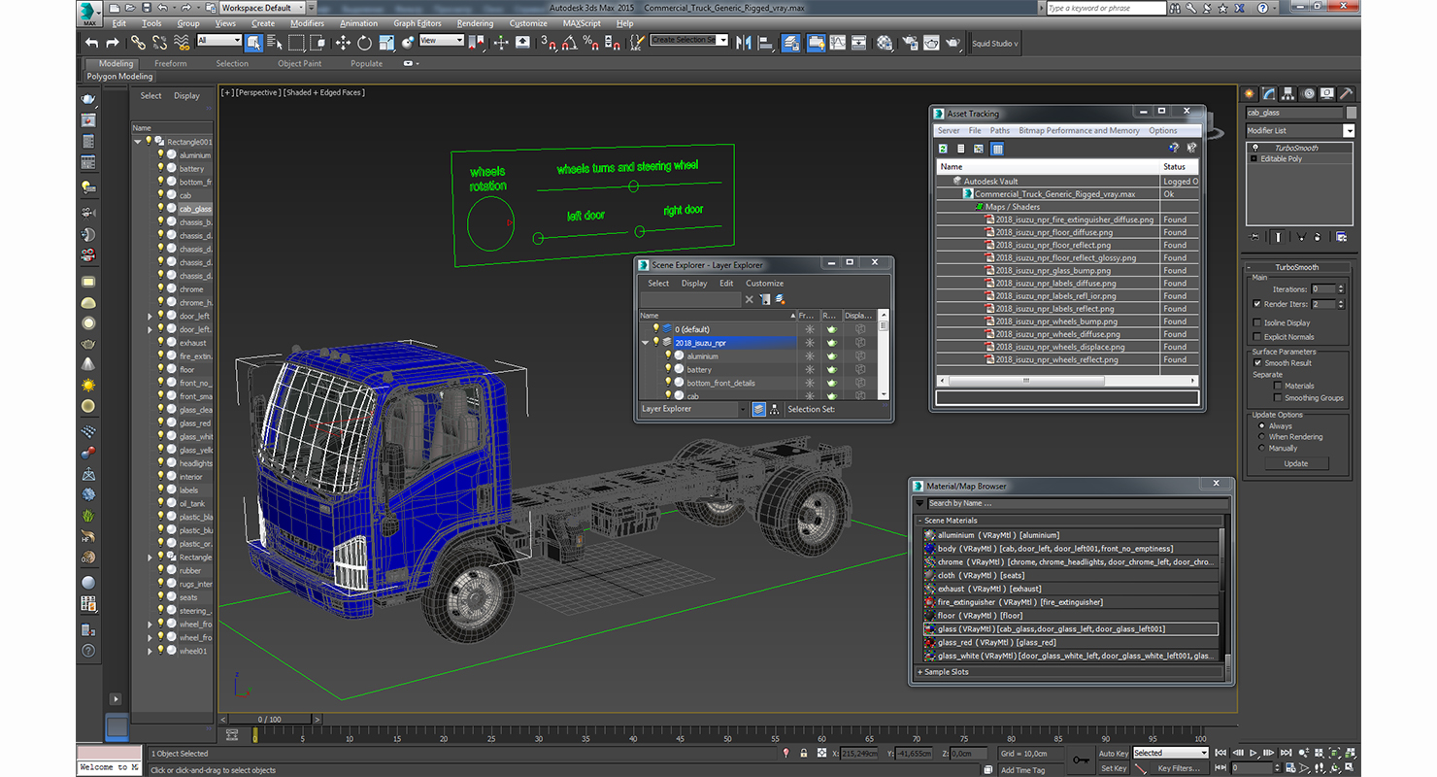Toggle the 3D Snaps magnet icon
The height and width of the screenshot is (777, 1437).
[x=548, y=43]
